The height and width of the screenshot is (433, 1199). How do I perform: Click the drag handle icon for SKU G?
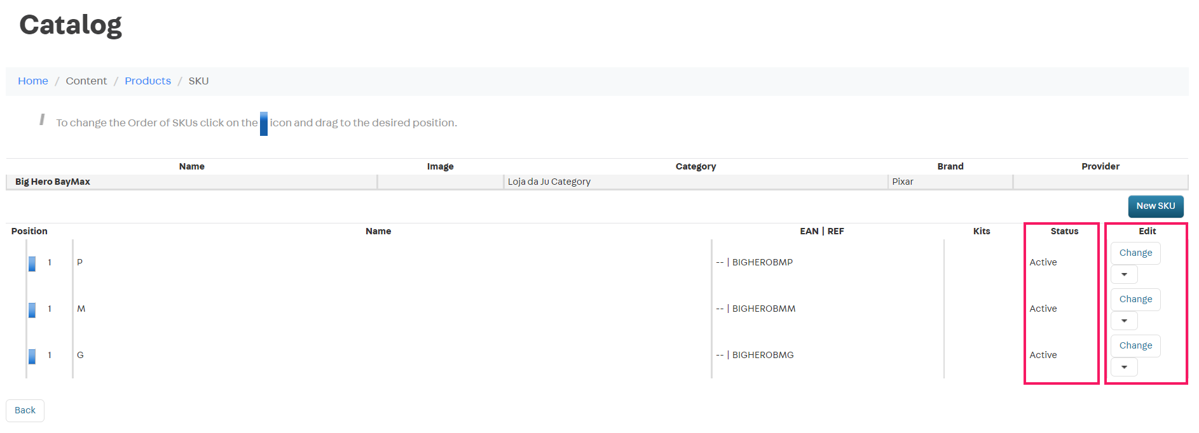click(32, 356)
